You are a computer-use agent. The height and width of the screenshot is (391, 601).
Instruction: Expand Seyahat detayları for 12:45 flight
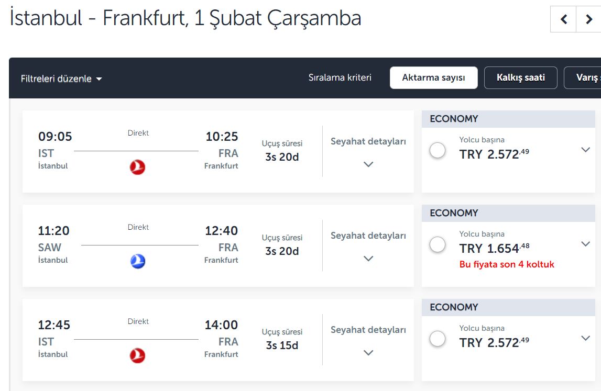(x=368, y=340)
